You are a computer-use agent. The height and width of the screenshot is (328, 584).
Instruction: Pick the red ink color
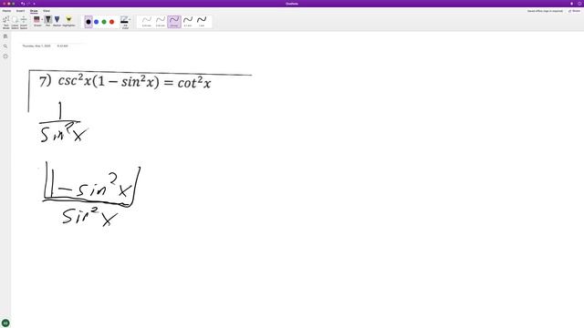(111, 22)
